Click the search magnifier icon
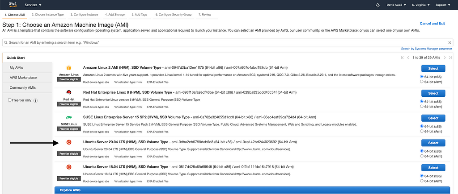Image resolution: width=458 pixels, height=194 pixels. point(6,42)
